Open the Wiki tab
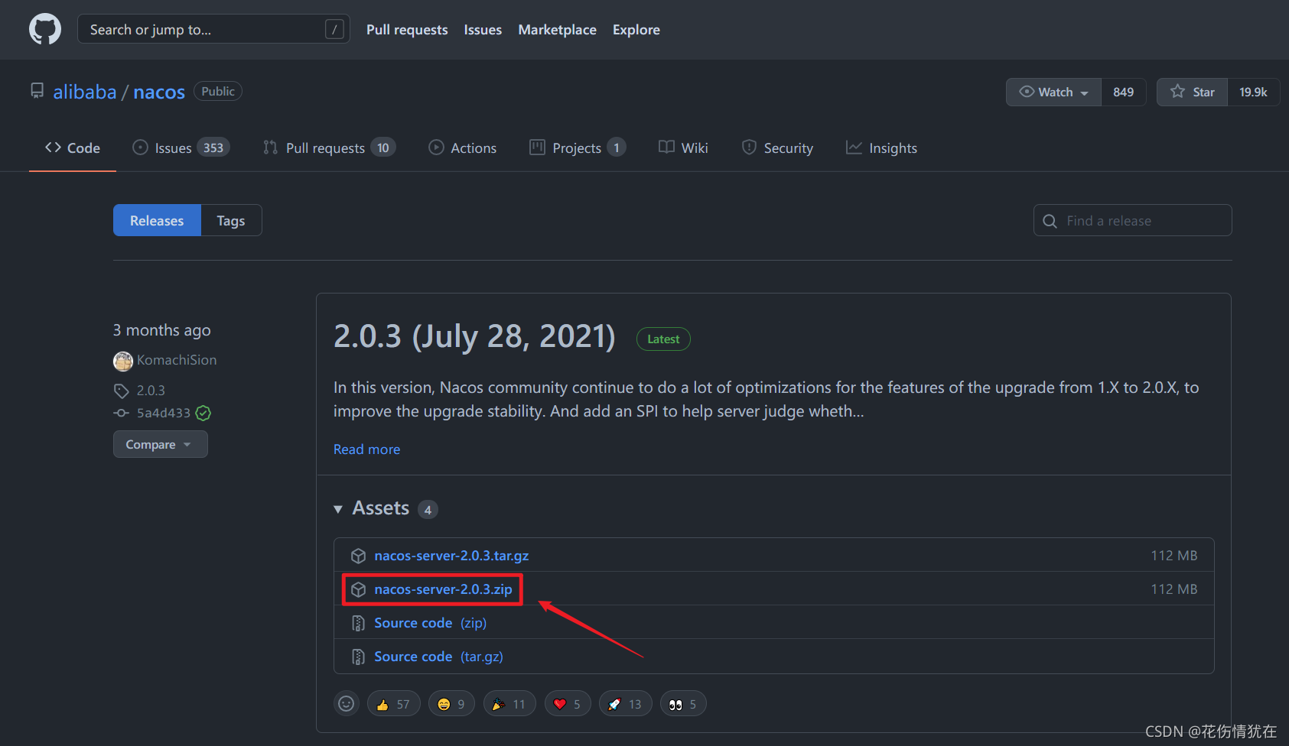This screenshot has width=1289, height=746. [x=684, y=148]
